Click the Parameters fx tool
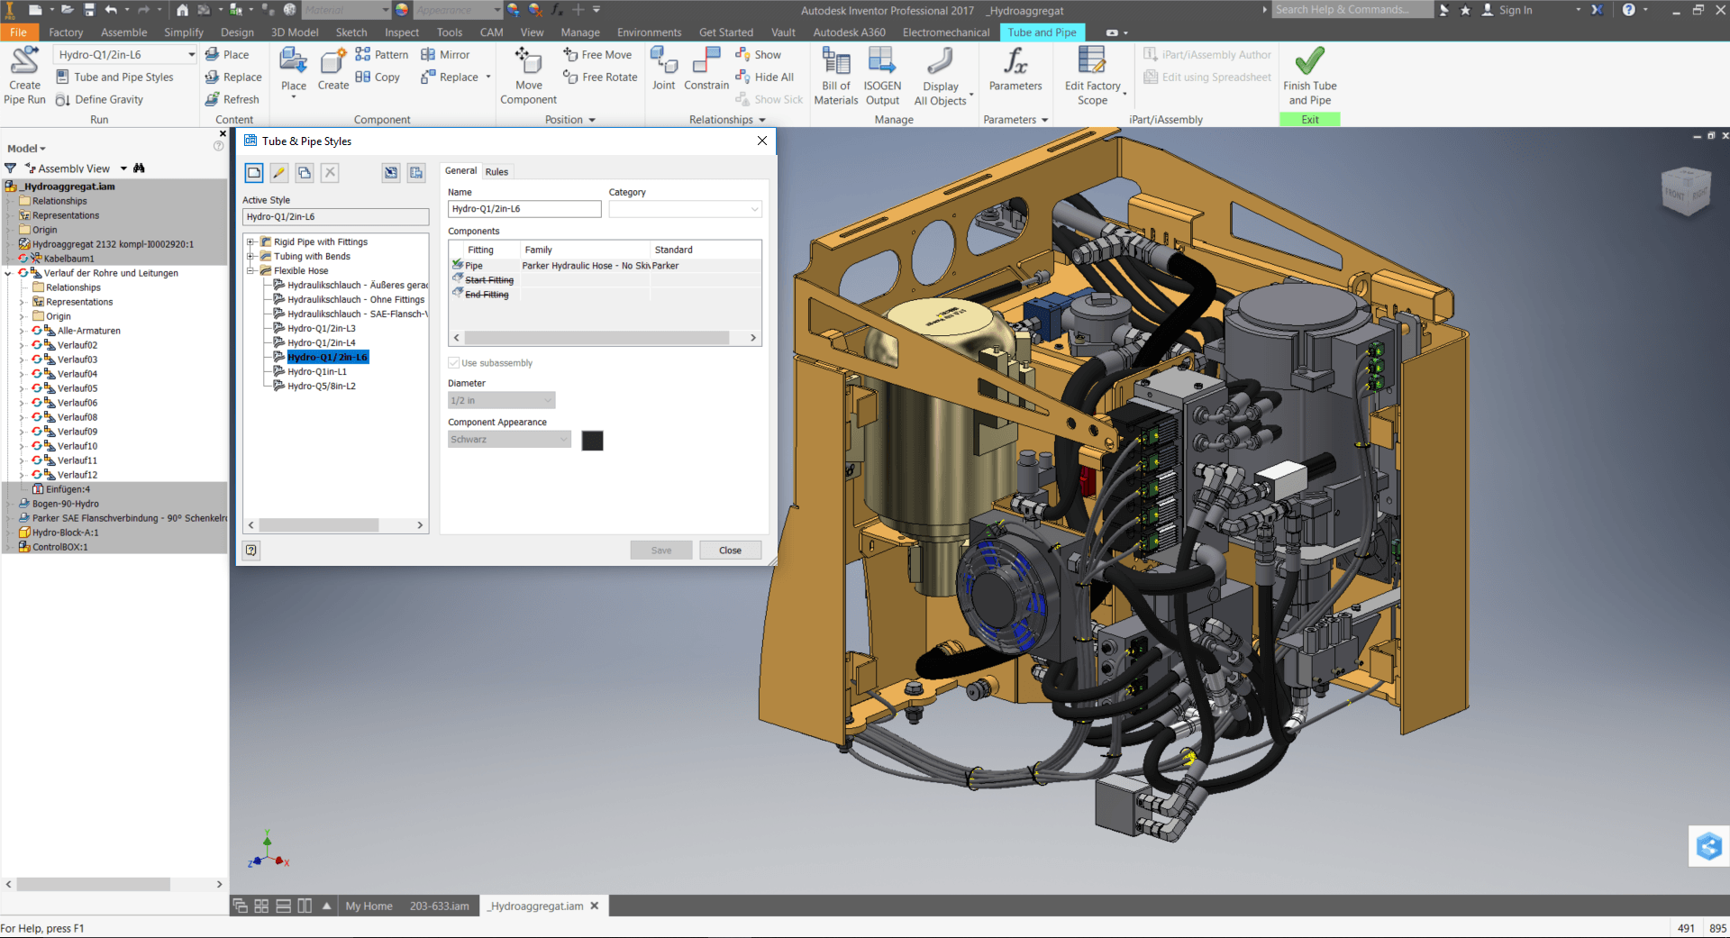The width and height of the screenshot is (1730, 938). [1015, 72]
